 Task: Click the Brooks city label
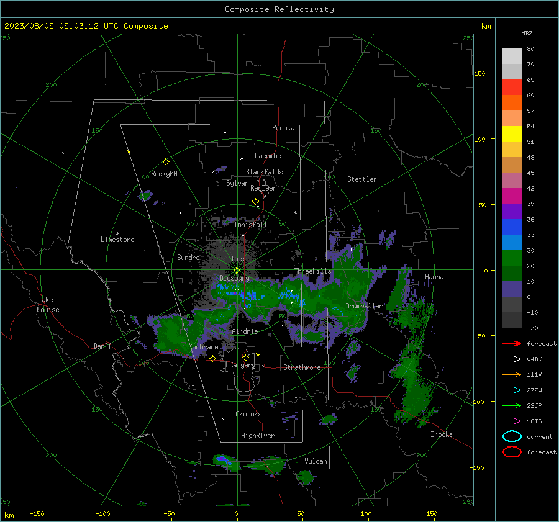(442, 434)
